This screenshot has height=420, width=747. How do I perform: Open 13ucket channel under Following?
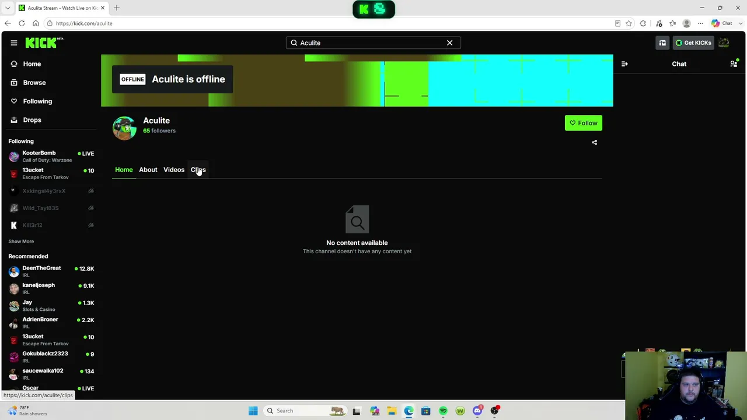pos(51,173)
